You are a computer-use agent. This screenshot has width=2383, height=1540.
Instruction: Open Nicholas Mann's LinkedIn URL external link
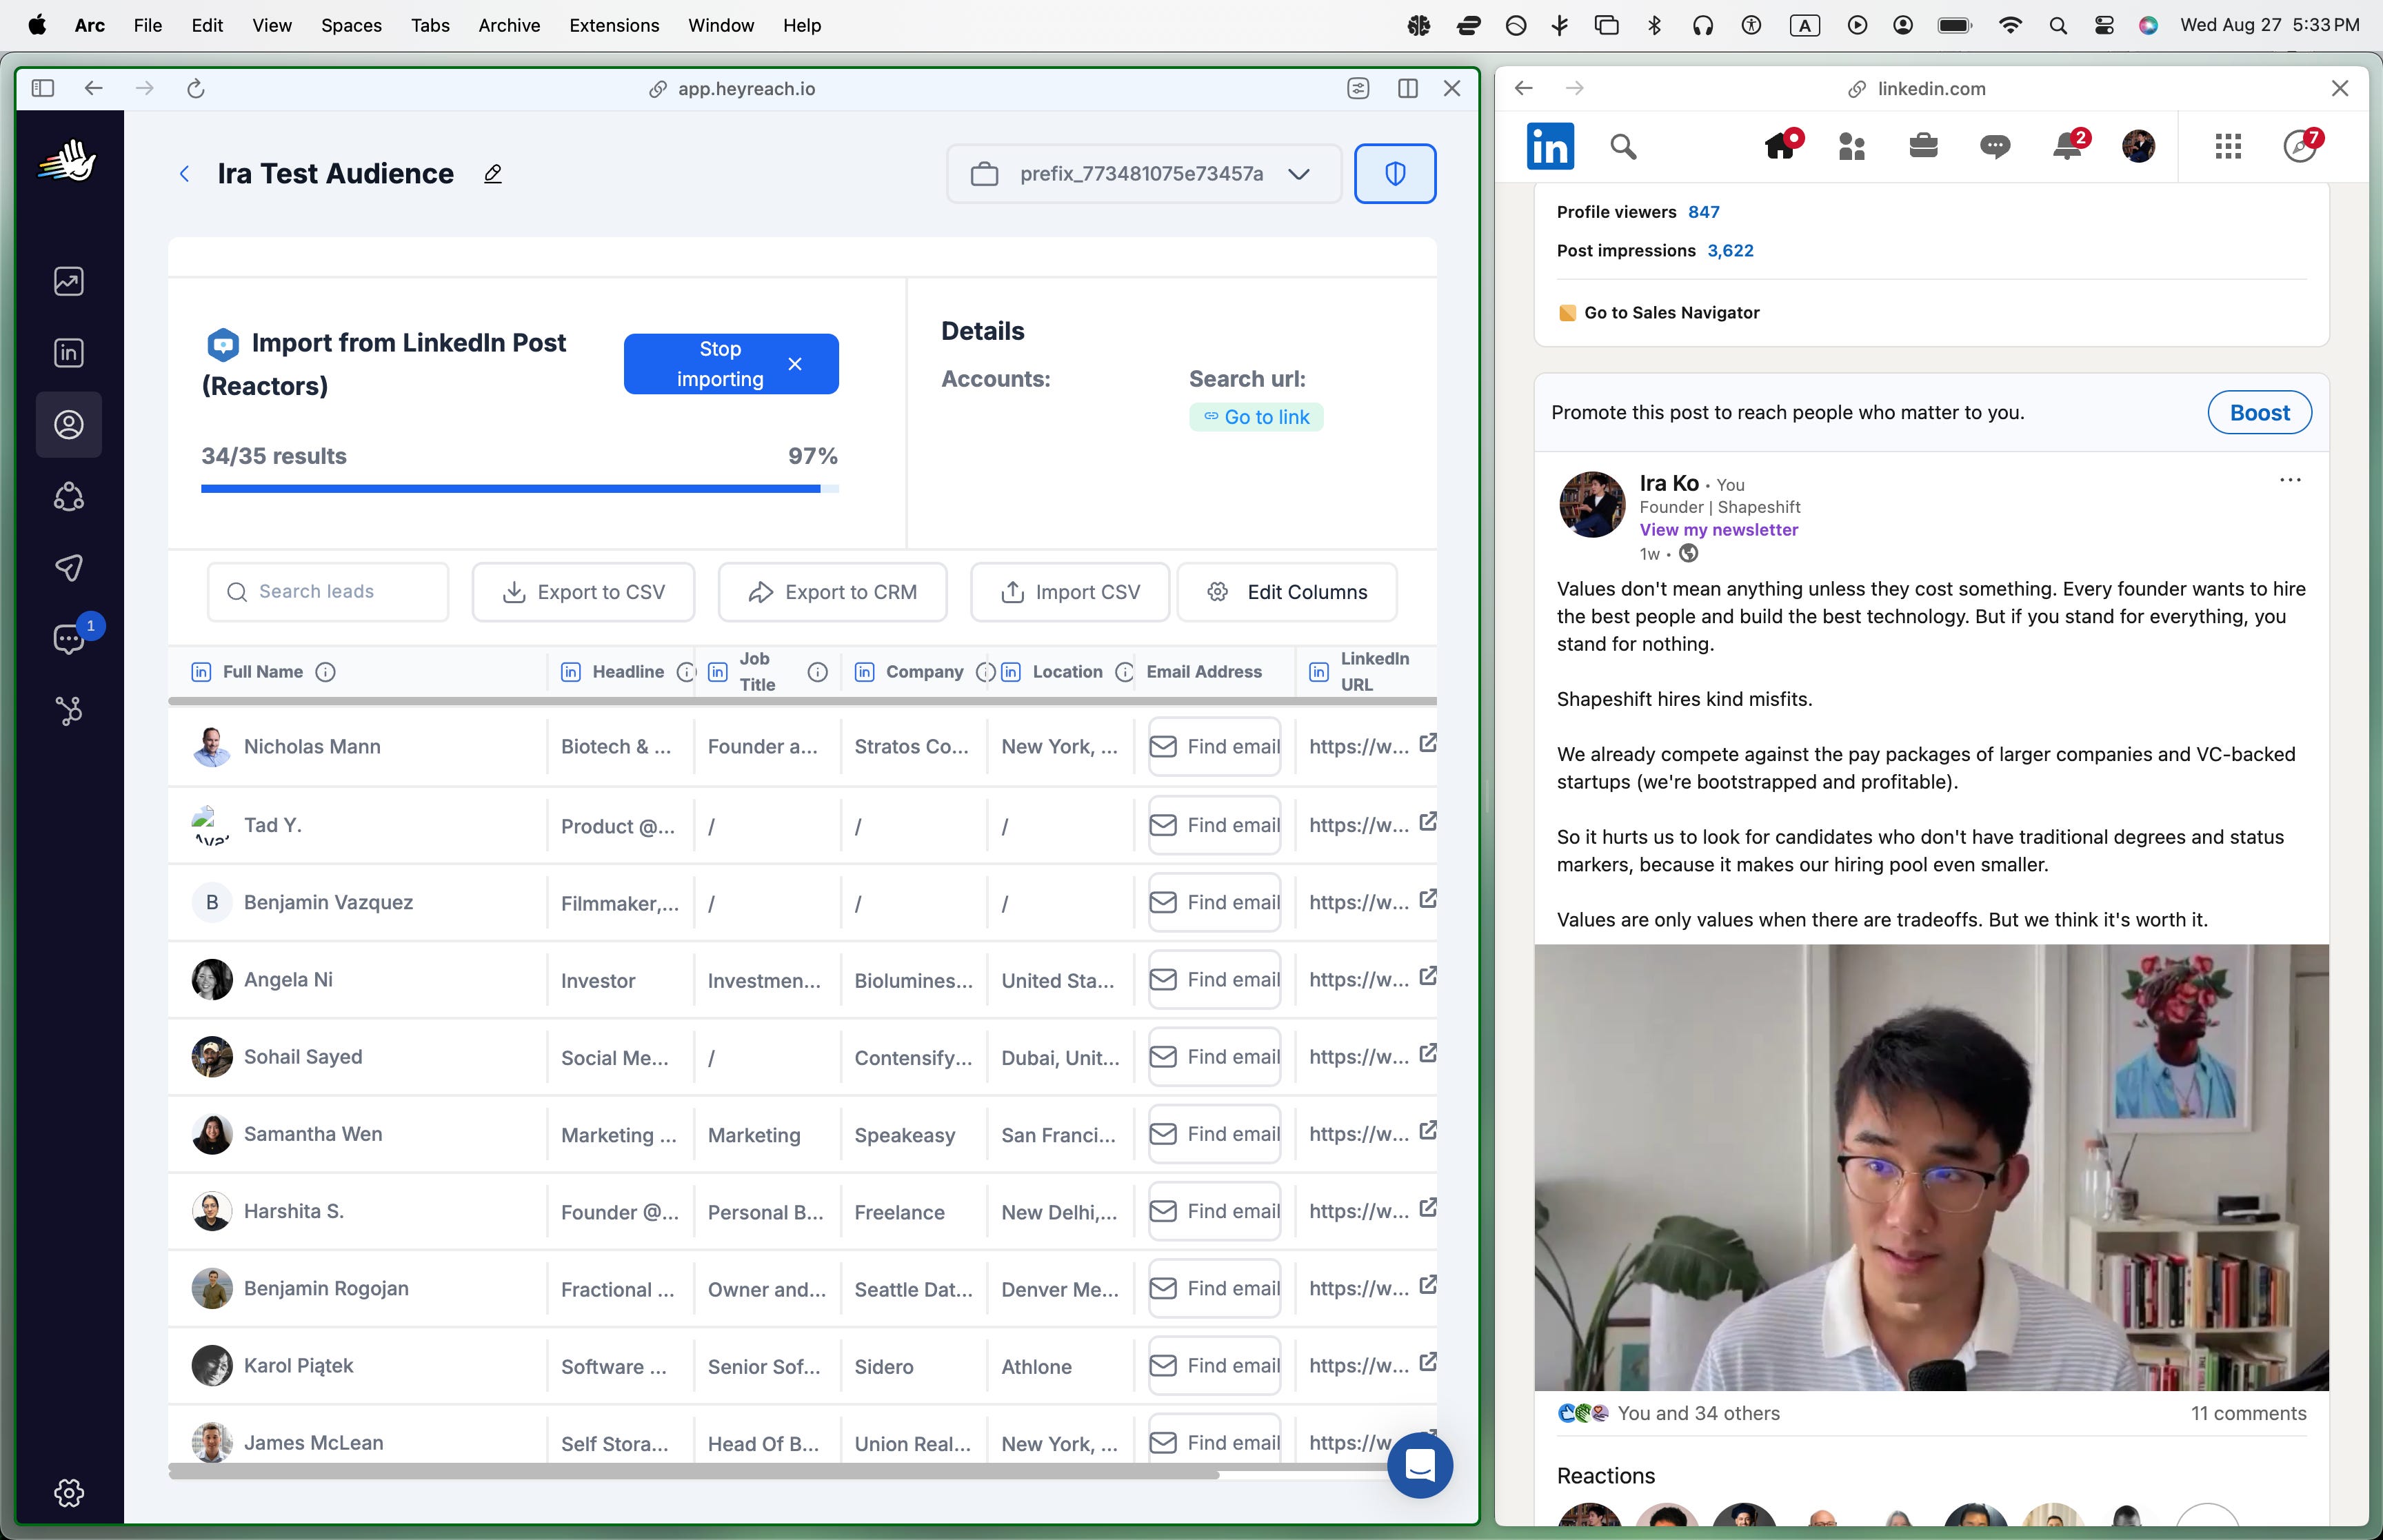[1428, 743]
